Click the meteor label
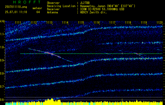This screenshot has height=105, width=165. click(x=37, y=8)
